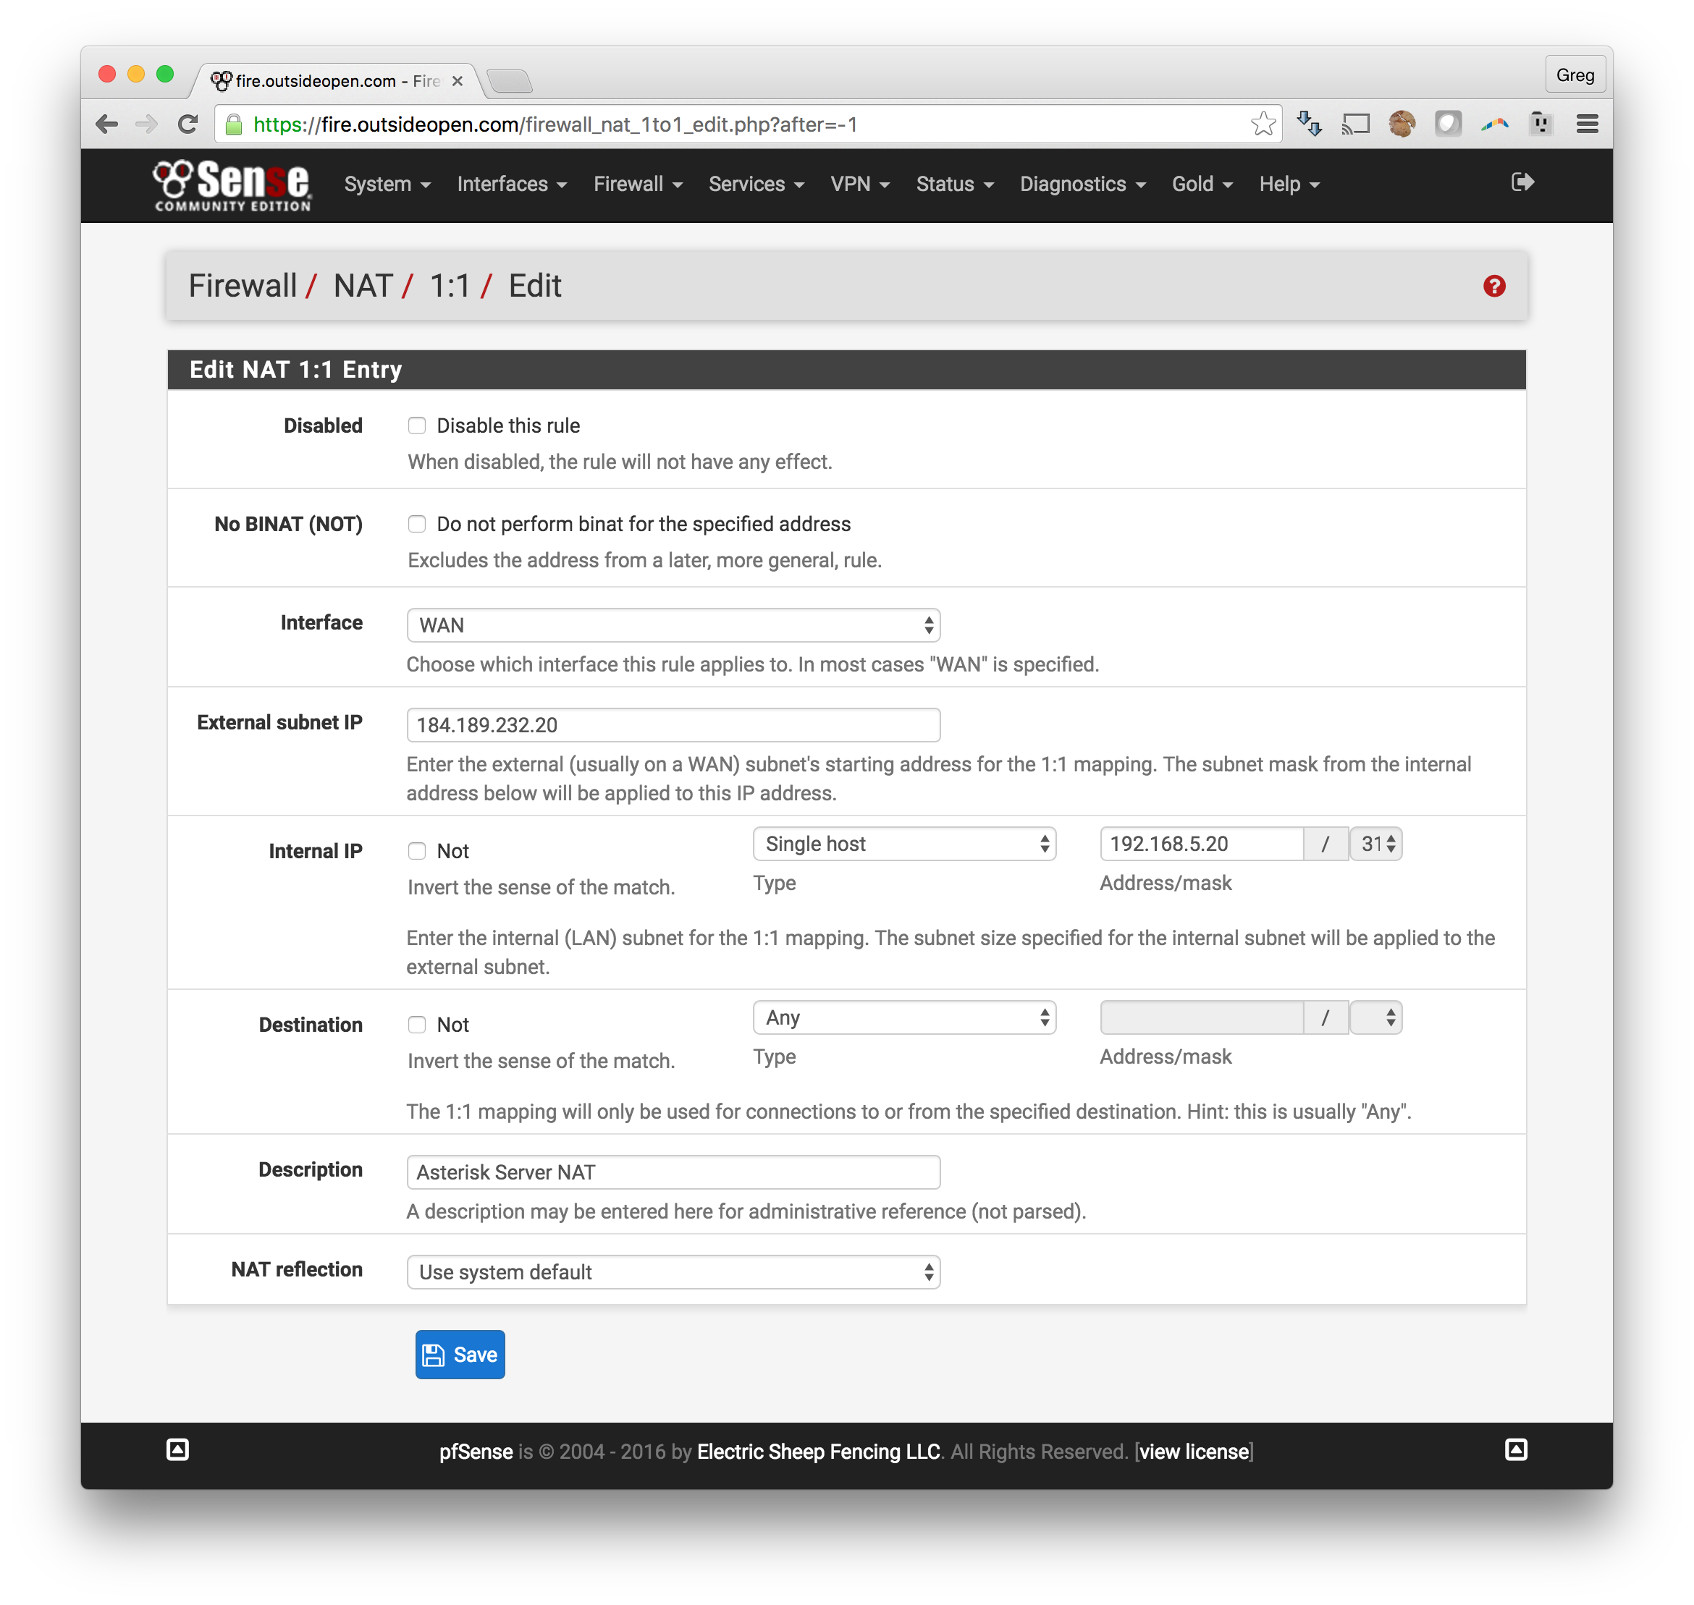Click the pfSense footer link
This screenshot has height=1605, width=1694.
475,1452
